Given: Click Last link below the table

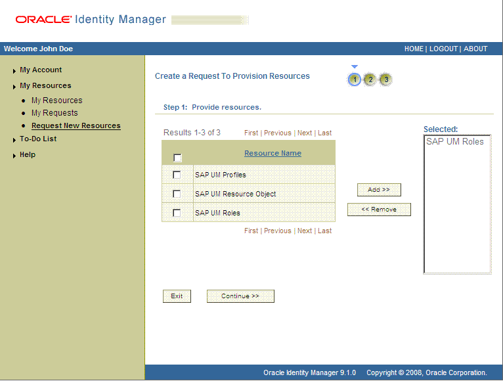Looking at the screenshot, I should (x=324, y=231).
